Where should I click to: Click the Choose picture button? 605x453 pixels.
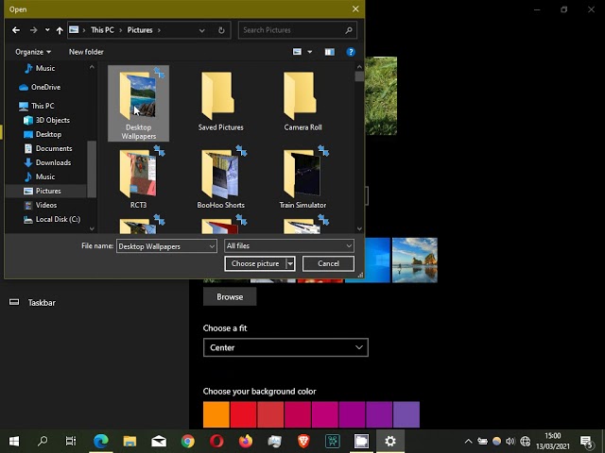coord(255,264)
